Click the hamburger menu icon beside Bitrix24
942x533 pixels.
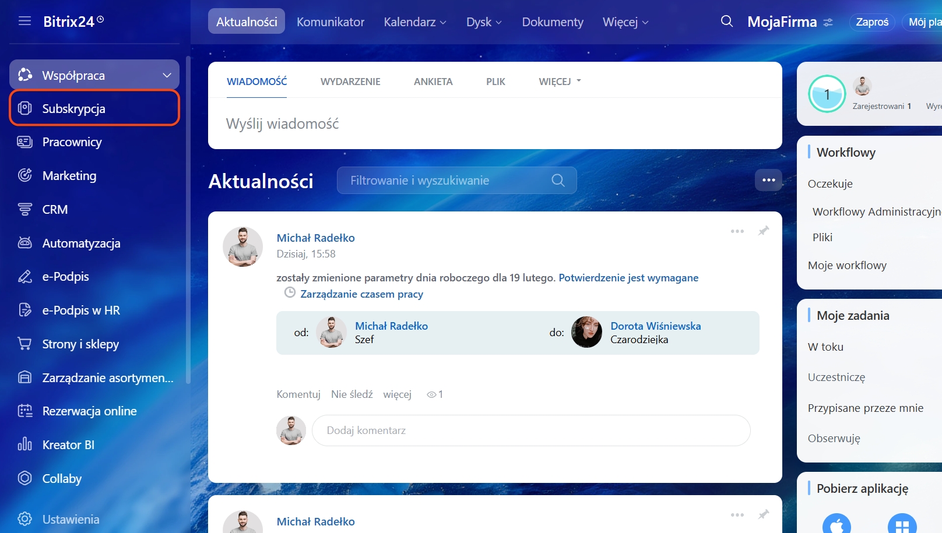24,22
